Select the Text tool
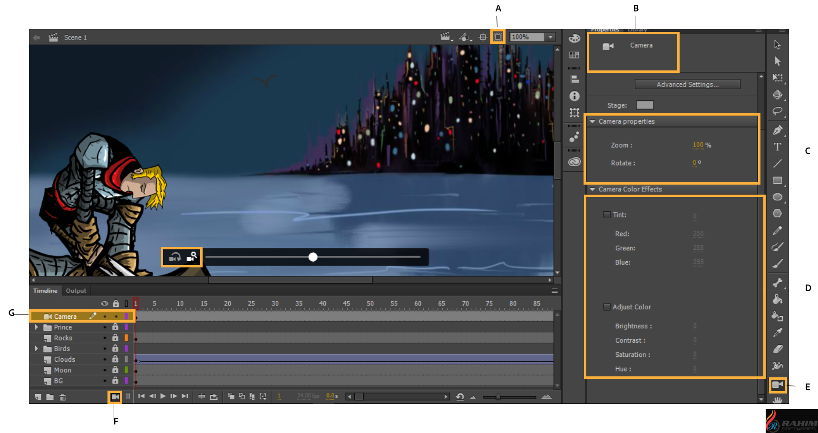This screenshot has width=818, height=433. coord(777,147)
